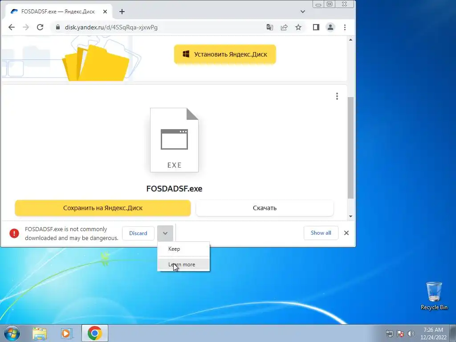Share this page via share icon

284,27
